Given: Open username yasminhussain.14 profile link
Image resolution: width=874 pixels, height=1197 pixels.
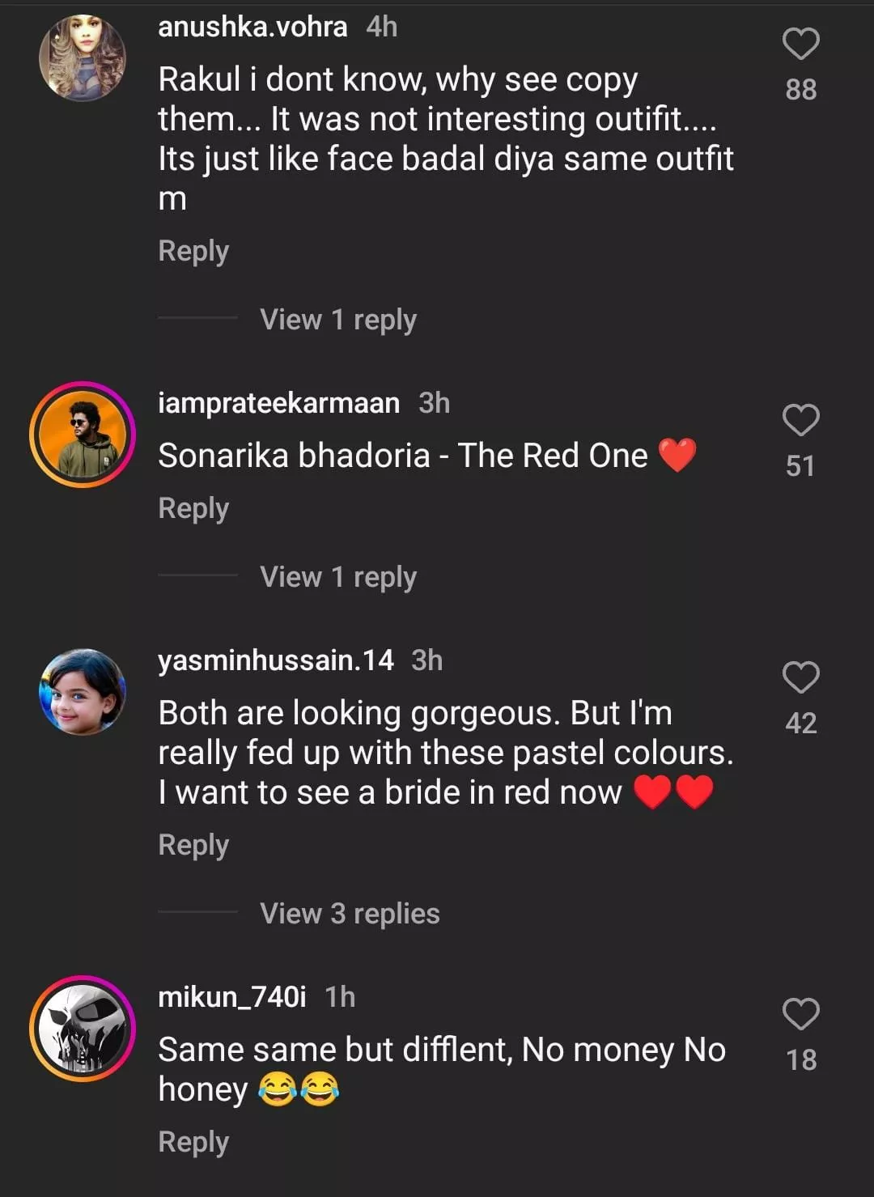Looking at the screenshot, I should click(x=275, y=660).
